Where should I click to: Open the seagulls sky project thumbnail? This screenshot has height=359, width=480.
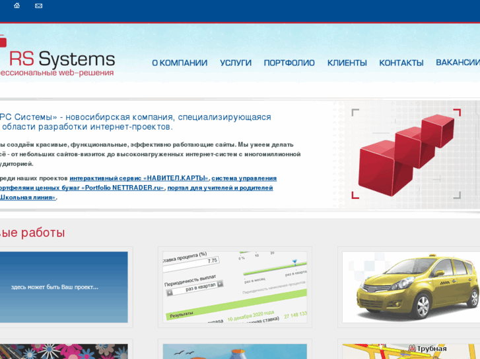235,351
